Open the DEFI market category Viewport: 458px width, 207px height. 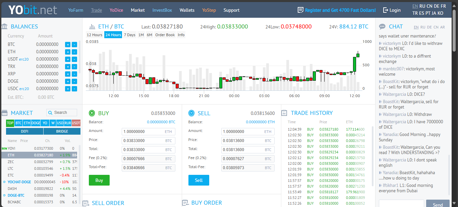point(24,131)
